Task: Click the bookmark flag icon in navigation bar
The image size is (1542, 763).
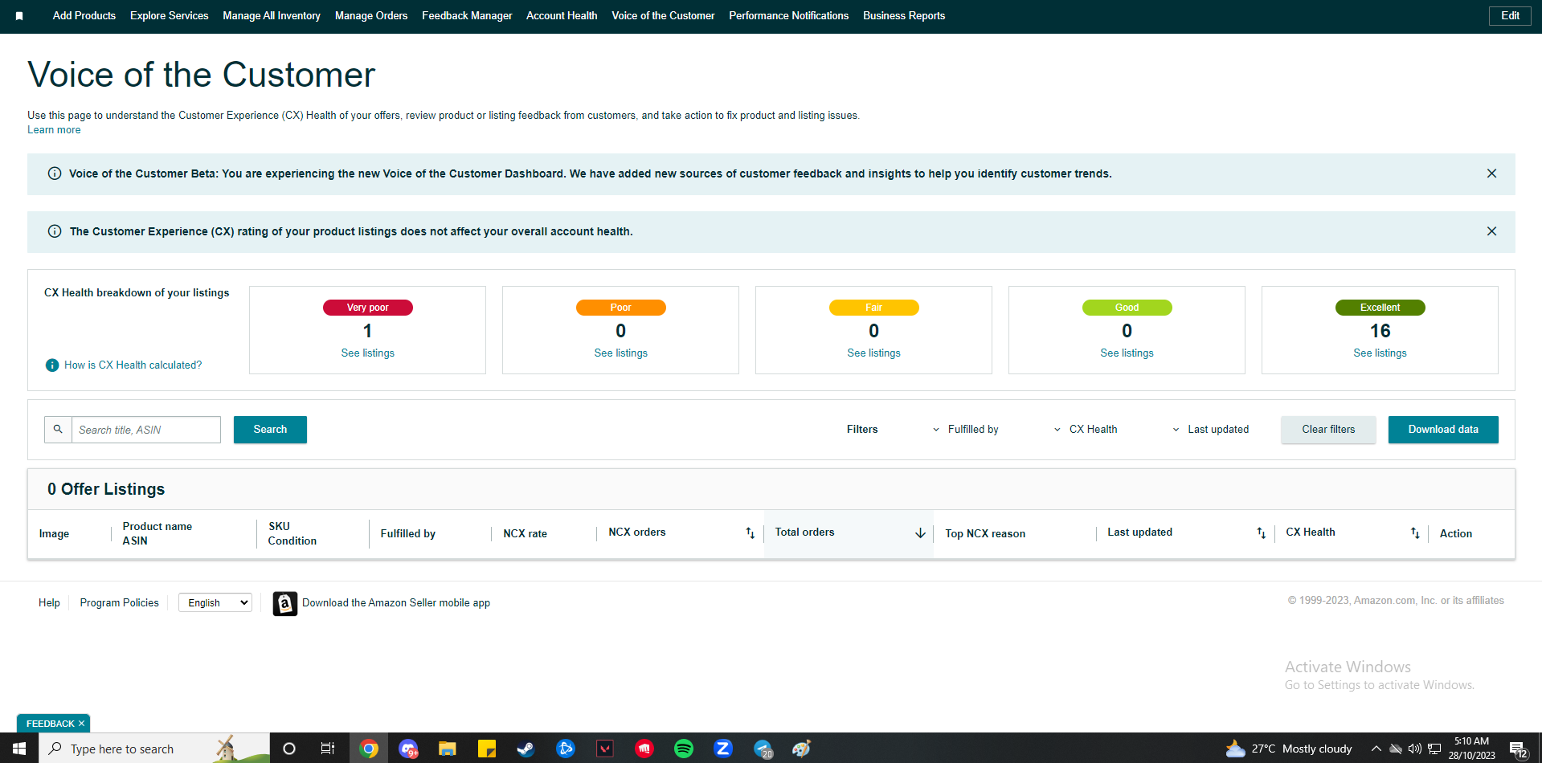Action: pyautogui.click(x=19, y=16)
